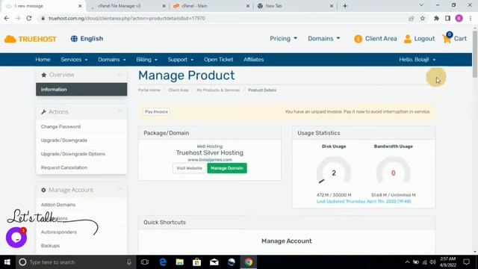Open Task View in taskbar
Viewport: 478px width, 269px height.
(x=145, y=262)
